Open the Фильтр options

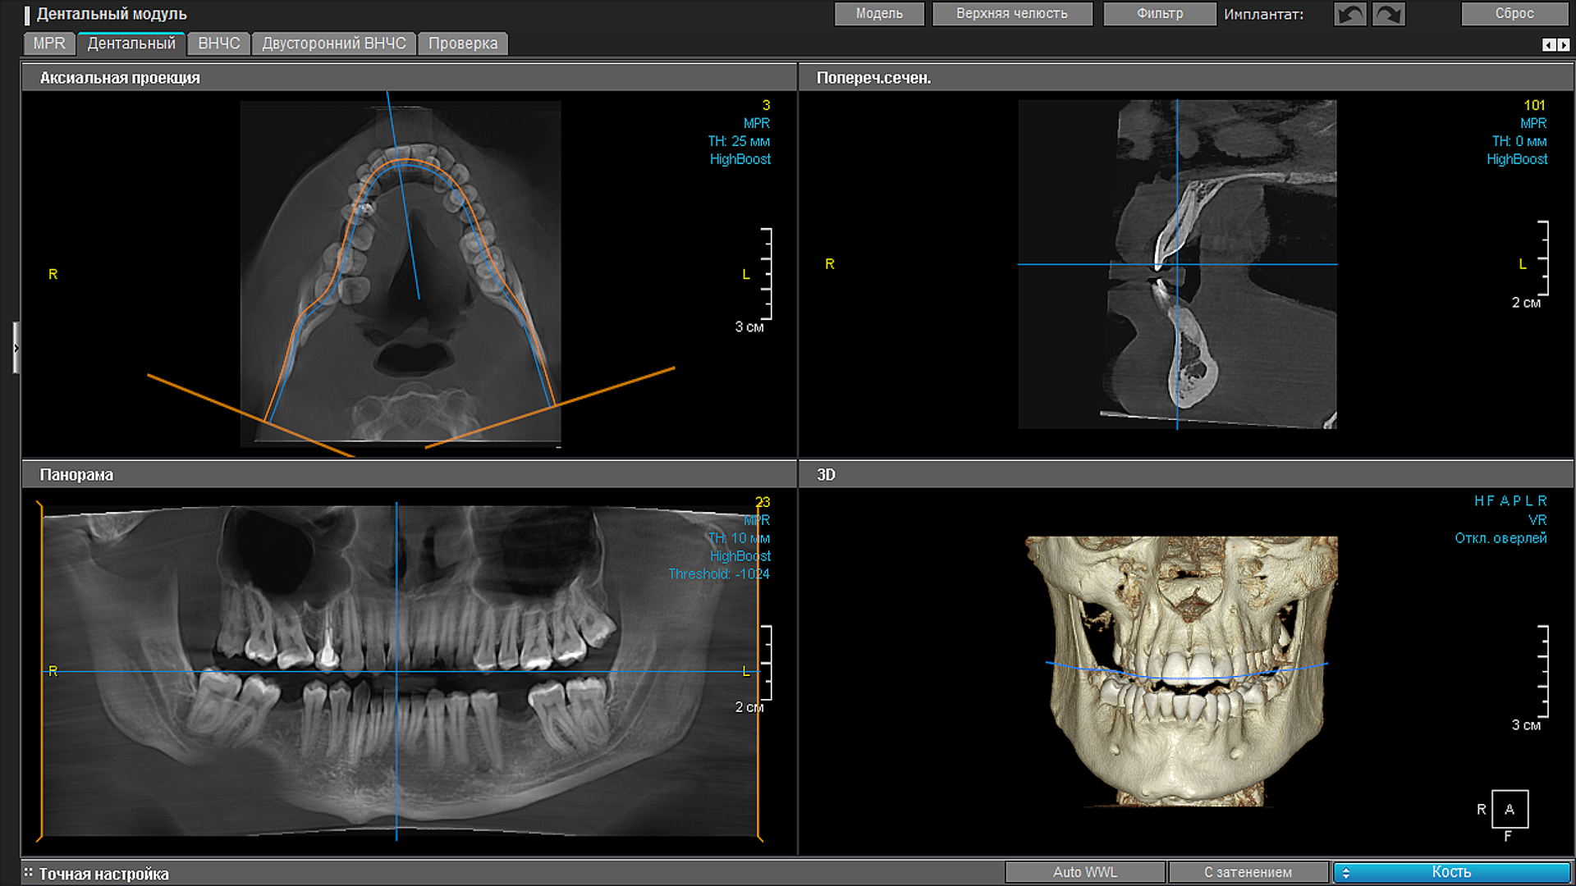[1159, 14]
